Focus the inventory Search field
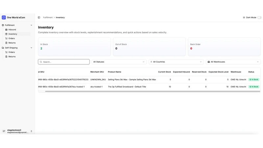This screenshot has height=148, width=263. (64, 62)
